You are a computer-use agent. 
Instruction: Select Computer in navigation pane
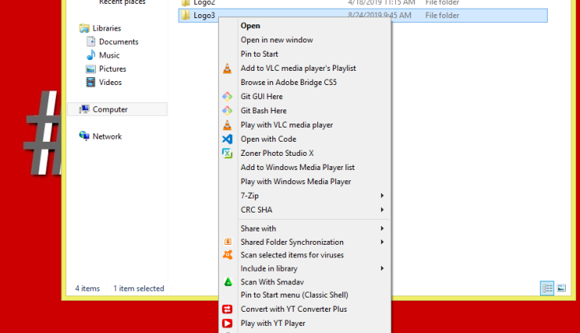tap(109, 109)
